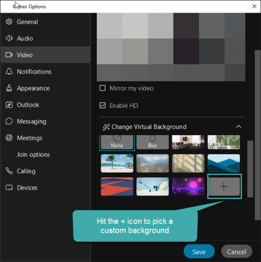Choose the Blur background option
Screen dimensions: 261x262
(152, 142)
